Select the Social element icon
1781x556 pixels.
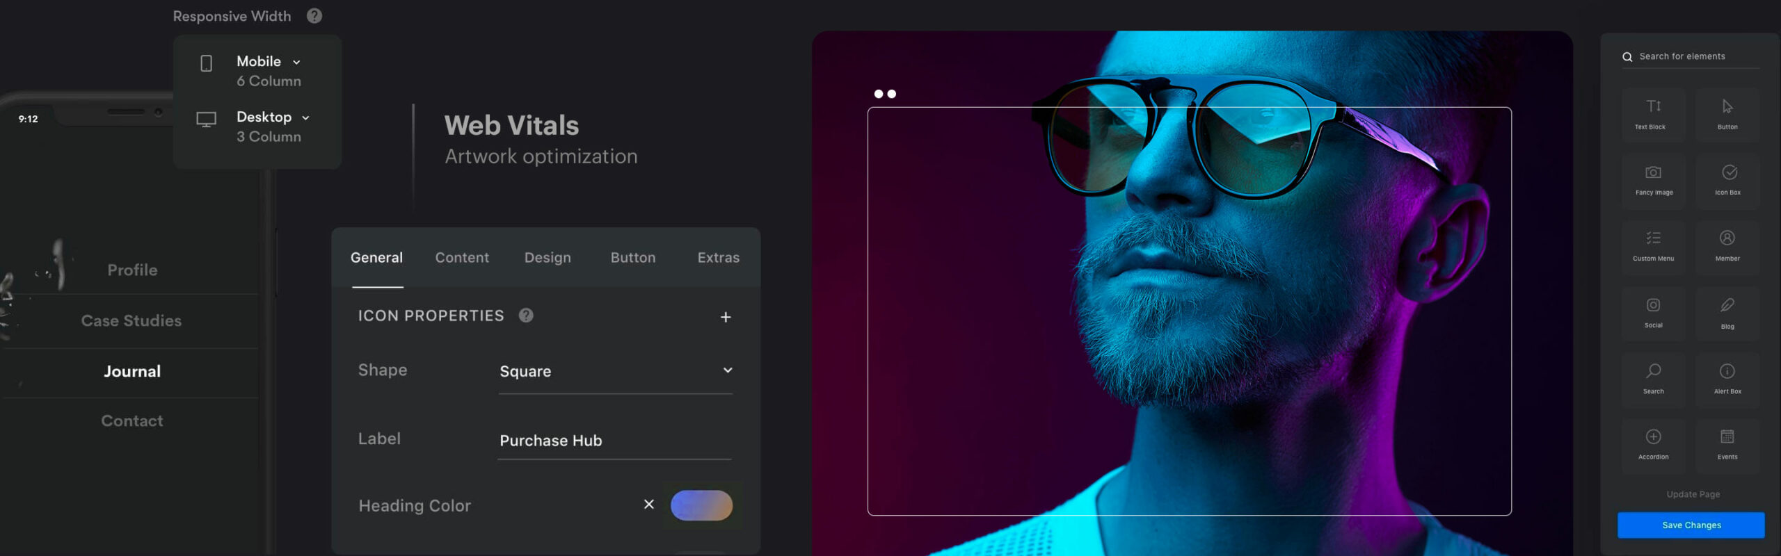pos(1653,305)
